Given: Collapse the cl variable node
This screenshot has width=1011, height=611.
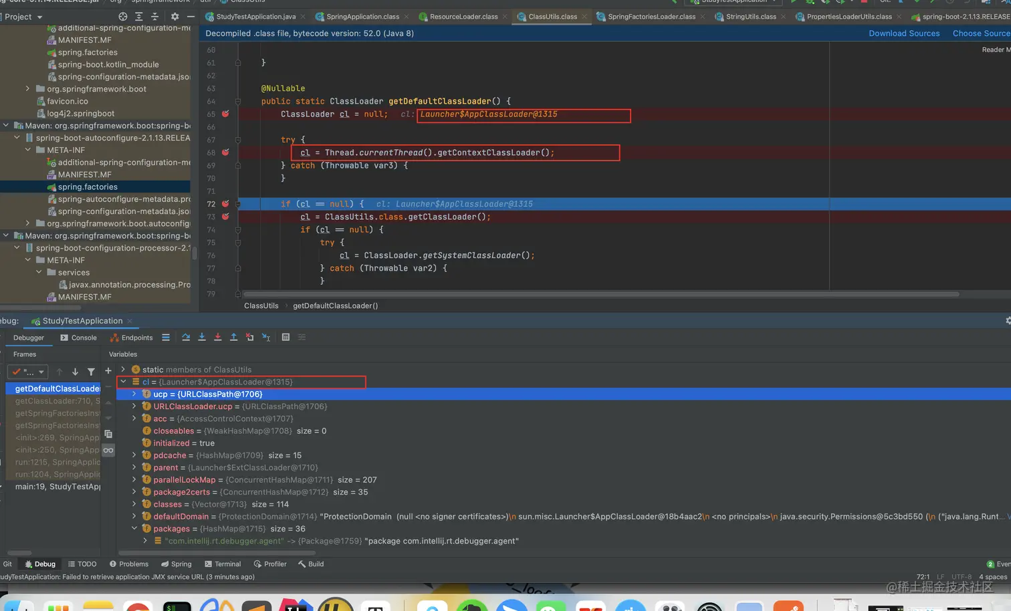Looking at the screenshot, I should [123, 382].
